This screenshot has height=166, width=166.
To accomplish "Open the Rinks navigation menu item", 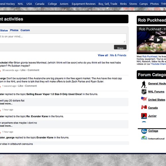I will [x=123, y=4].
